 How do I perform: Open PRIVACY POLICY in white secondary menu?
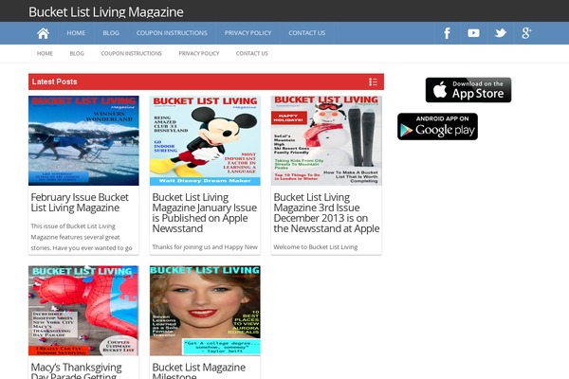pos(199,54)
